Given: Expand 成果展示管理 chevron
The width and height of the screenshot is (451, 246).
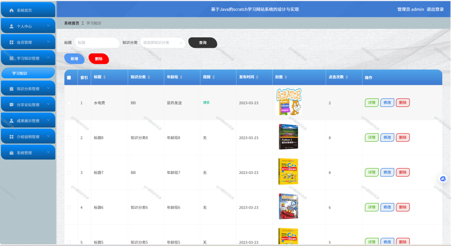Looking at the screenshot, I should pos(48,120).
